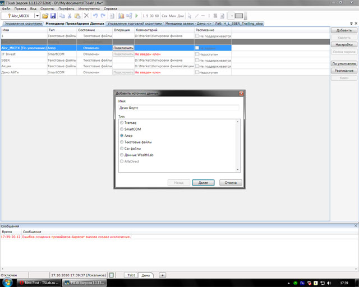Open the line style dropdown in toolbar

pyautogui.click(x=232, y=16)
